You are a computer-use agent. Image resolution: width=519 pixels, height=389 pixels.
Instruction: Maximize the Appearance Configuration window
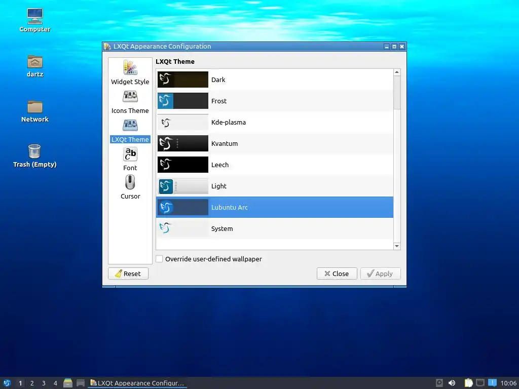394,47
